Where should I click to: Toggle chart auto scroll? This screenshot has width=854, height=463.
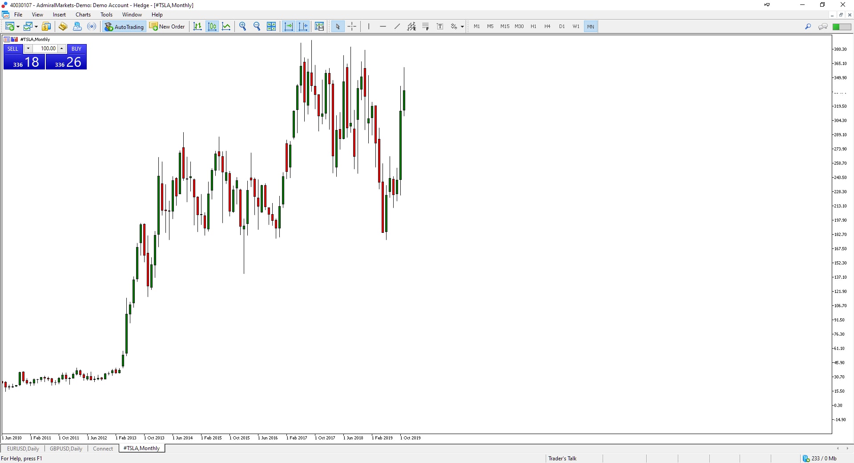tap(289, 27)
